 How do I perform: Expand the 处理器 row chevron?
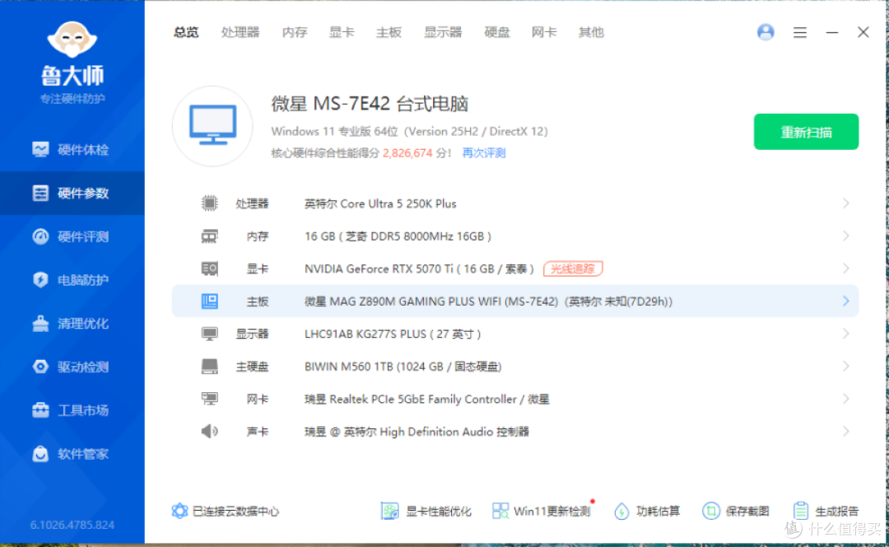(x=846, y=203)
